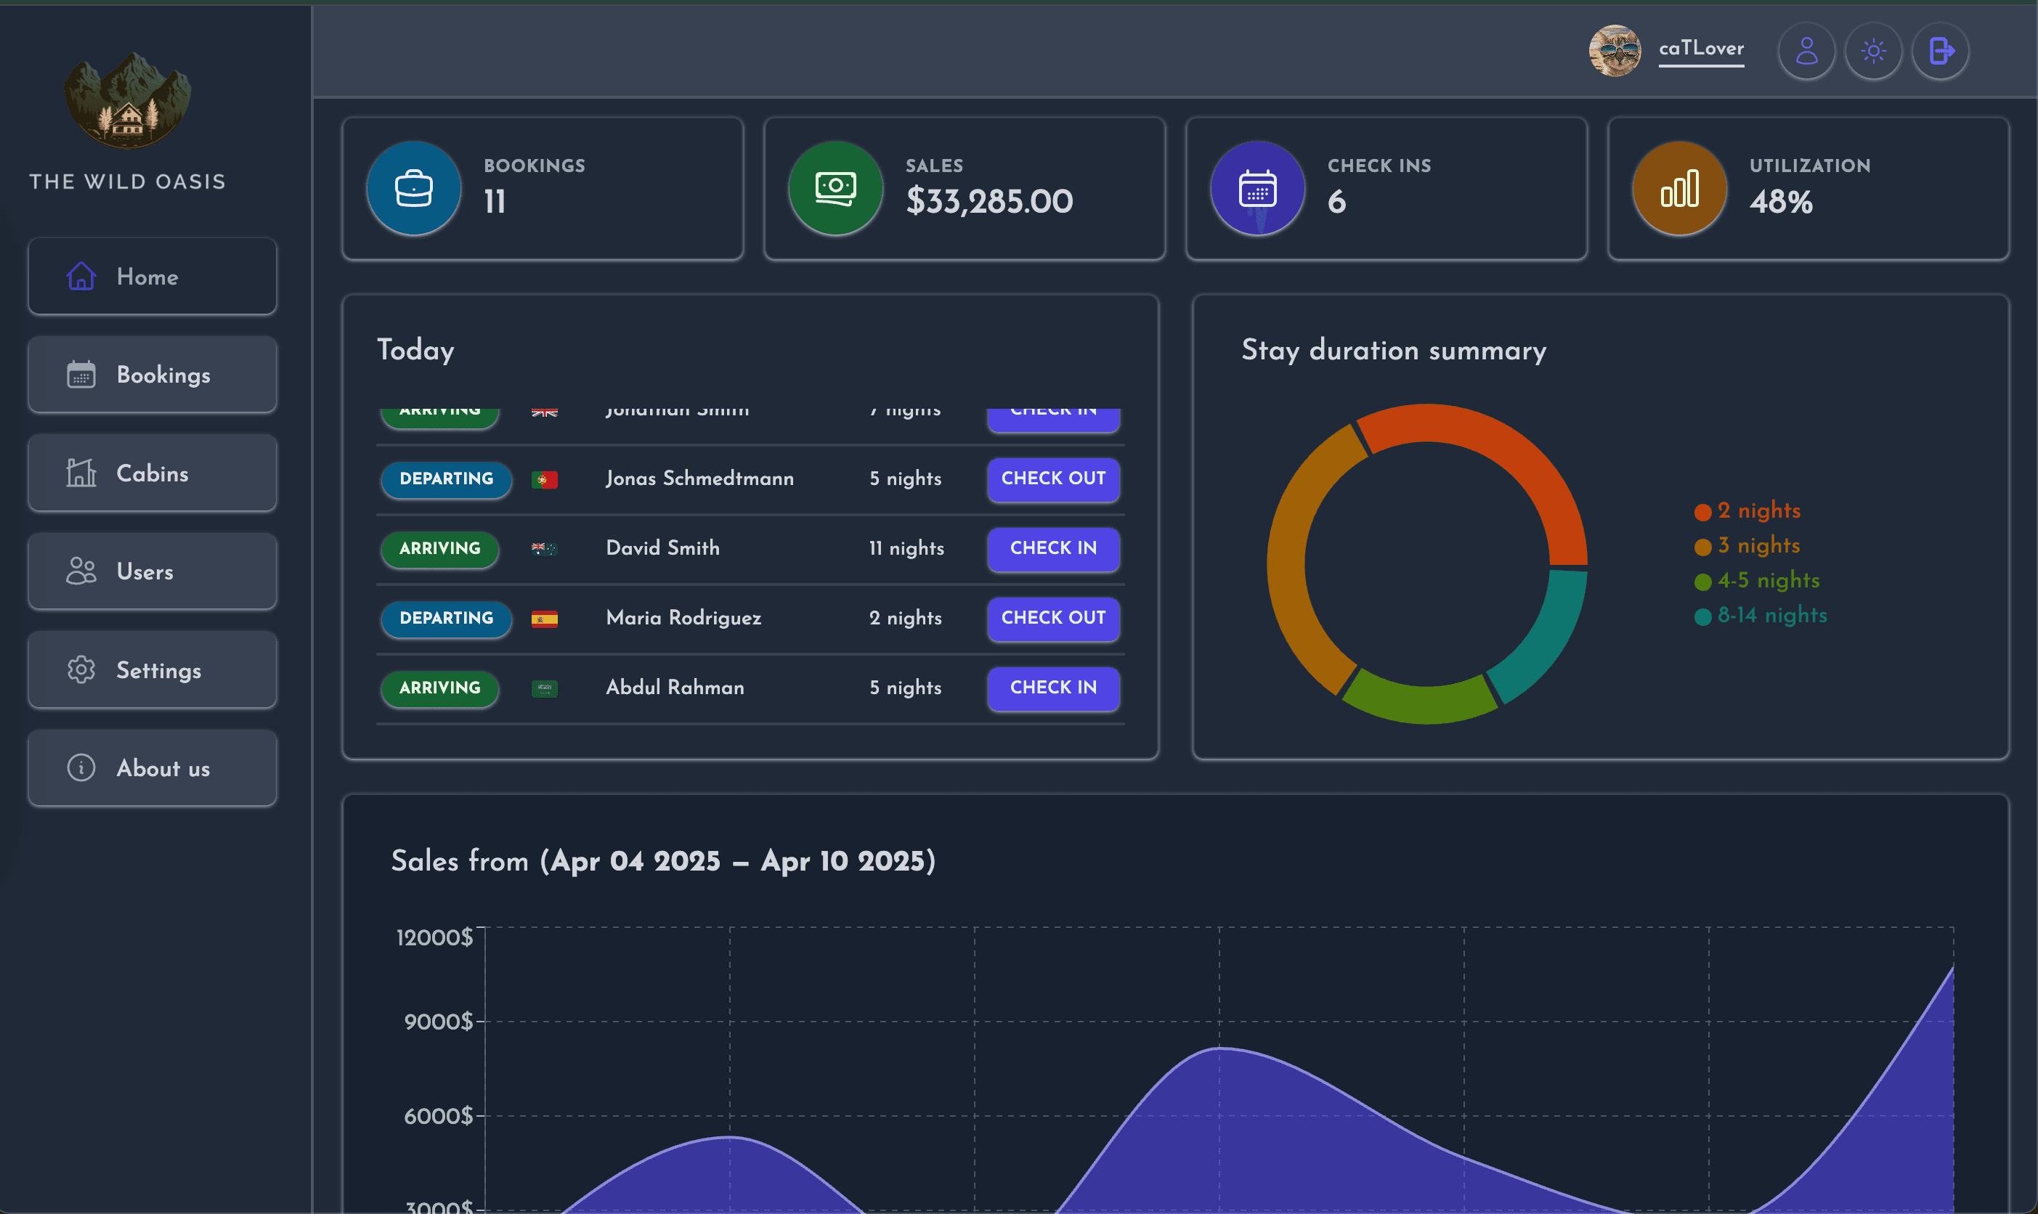Image resolution: width=2038 pixels, height=1214 pixels.
Task: Click the "4-5 nights" legend entry
Action: pos(1758,580)
